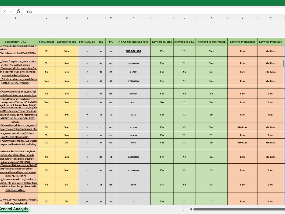Click the 11300 indexed pages cell

pos(133,128)
